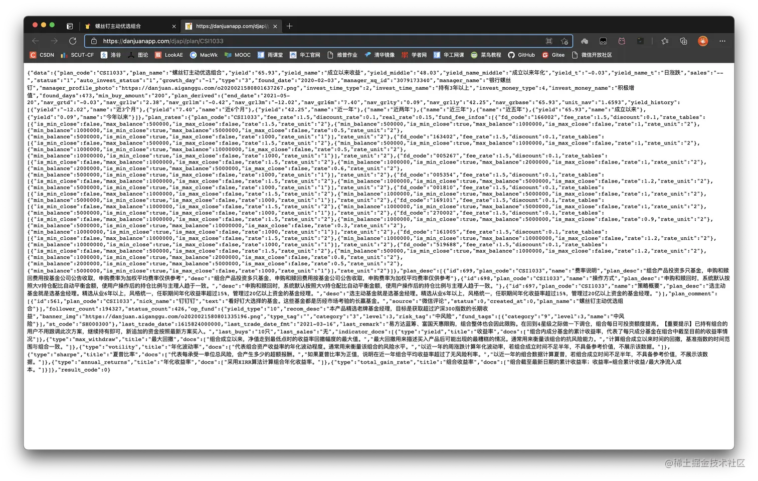Image resolution: width=758 pixels, height=481 pixels.
Task: Close the danjuanapp.com/djapi tab
Action: point(275,26)
